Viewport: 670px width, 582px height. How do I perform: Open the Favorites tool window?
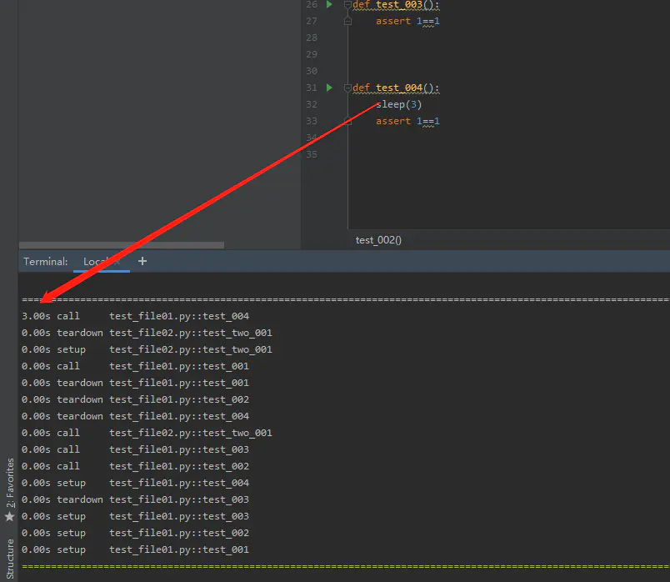9,483
